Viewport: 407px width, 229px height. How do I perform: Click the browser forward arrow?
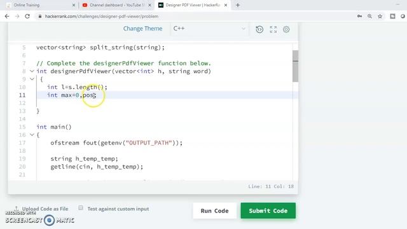(17, 17)
